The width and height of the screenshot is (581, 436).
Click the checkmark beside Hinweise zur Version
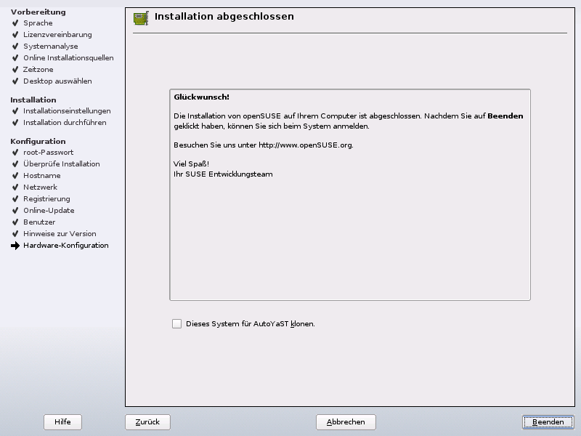(x=15, y=233)
